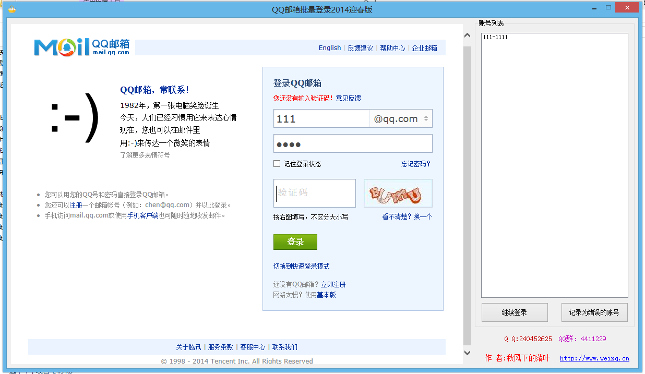Click the 立即注册 link
This screenshot has height=374, width=645.
[333, 285]
